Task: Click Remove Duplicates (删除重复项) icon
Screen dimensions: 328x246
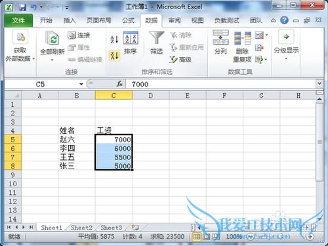Action: (x=242, y=38)
